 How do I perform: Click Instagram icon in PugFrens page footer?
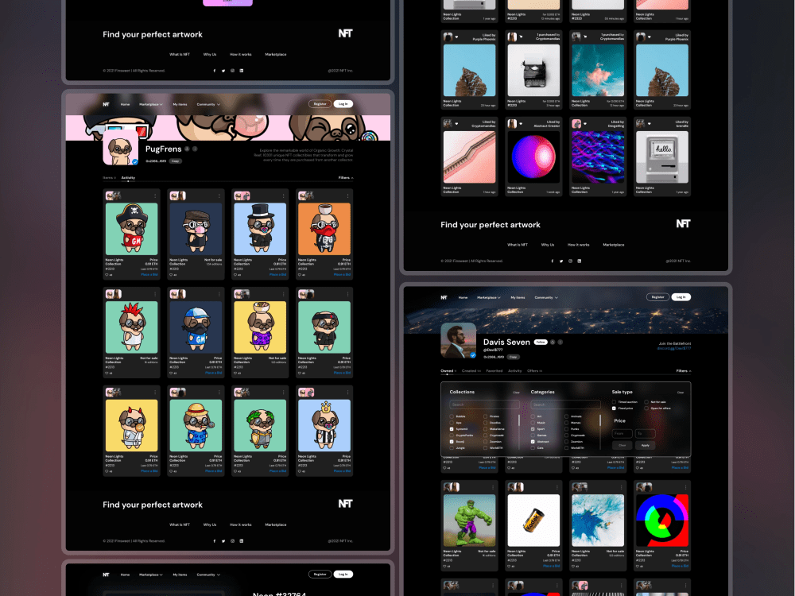tap(233, 540)
